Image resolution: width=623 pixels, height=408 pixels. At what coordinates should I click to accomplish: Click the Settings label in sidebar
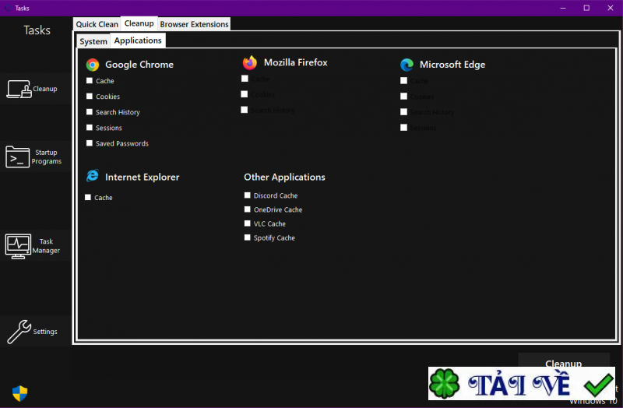pyautogui.click(x=45, y=332)
